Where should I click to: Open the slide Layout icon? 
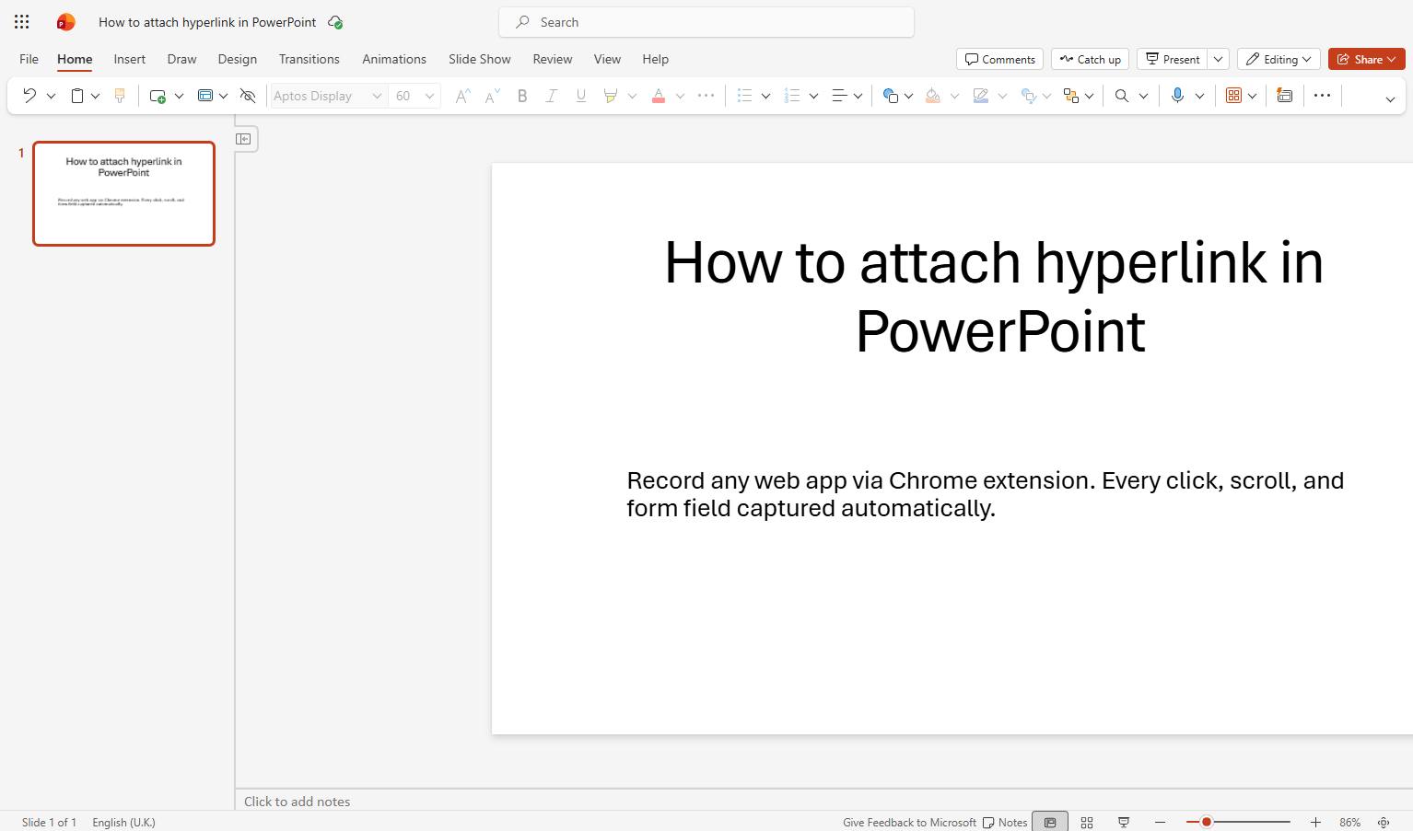[x=205, y=96]
